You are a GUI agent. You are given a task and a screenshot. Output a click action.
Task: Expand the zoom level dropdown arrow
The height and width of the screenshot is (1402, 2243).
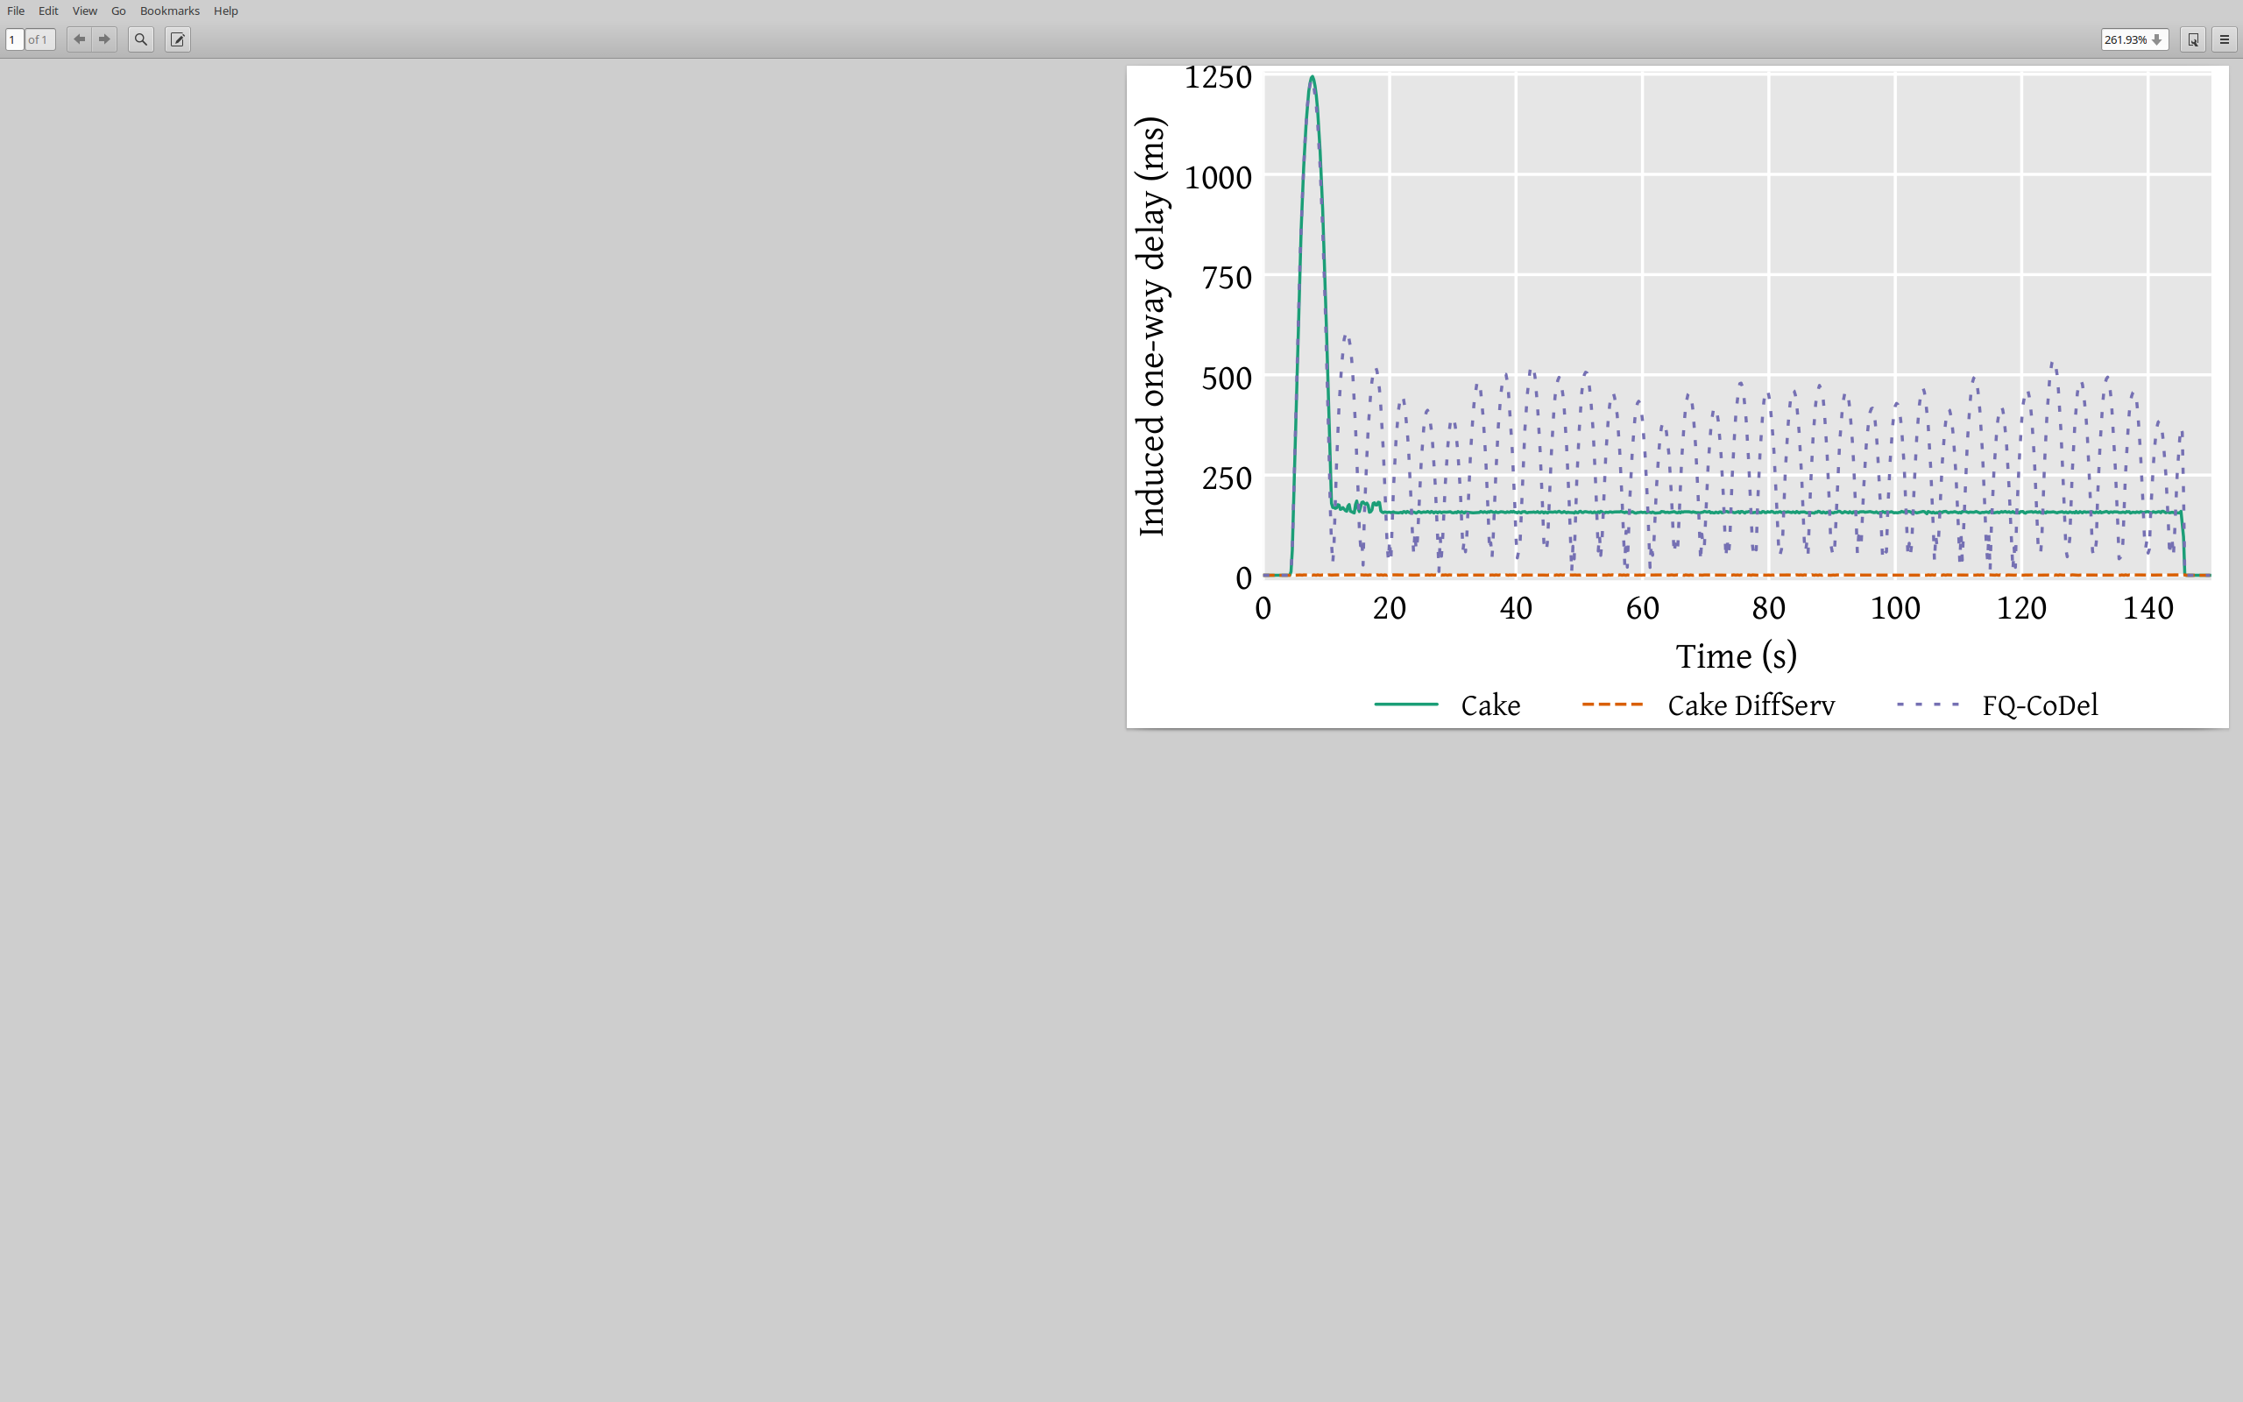[2157, 39]
